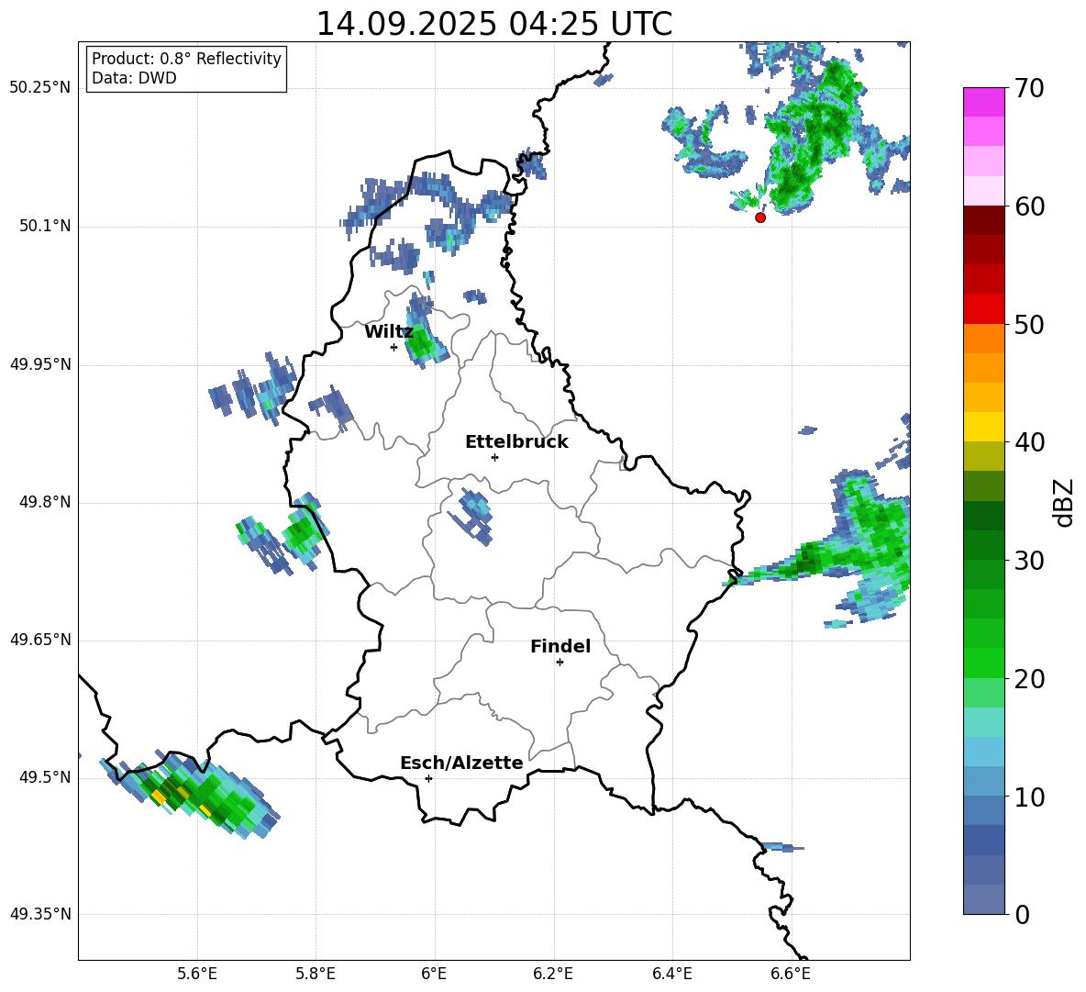Click the Ettelbruck cross marker
The image size is (1086, 992).
494,457
